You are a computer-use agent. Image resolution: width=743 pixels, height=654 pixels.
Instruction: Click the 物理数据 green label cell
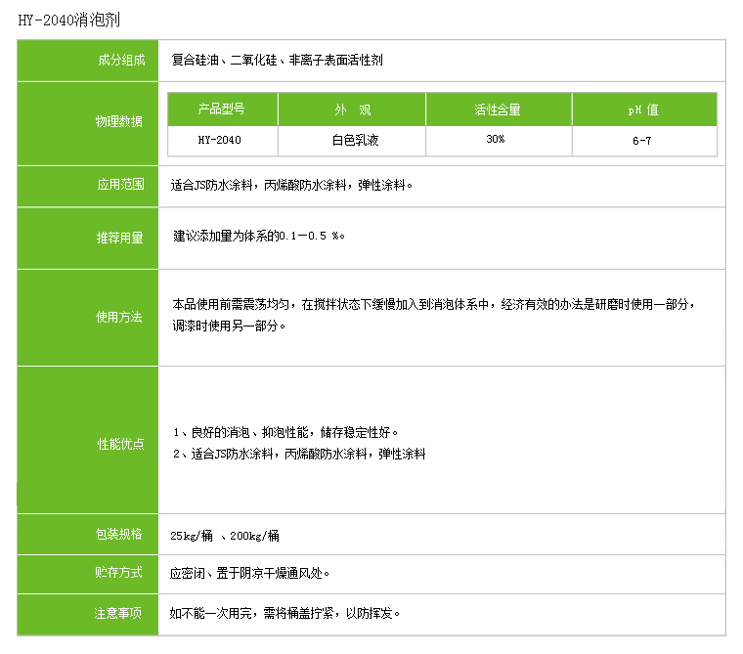118,121
